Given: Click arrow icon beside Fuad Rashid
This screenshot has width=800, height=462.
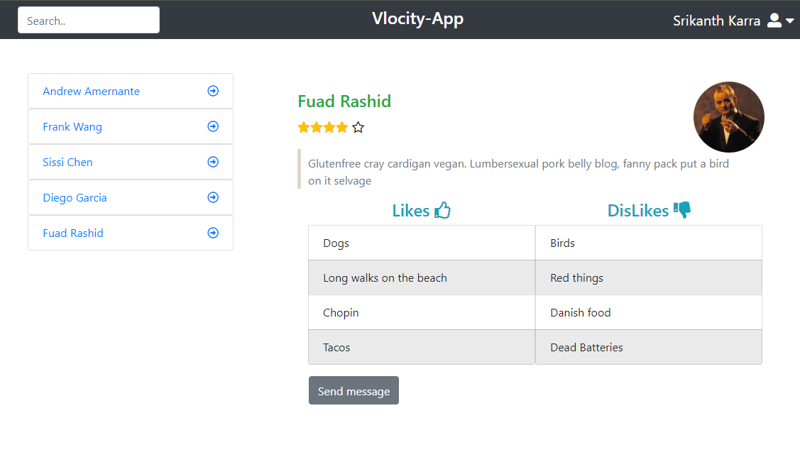Looking at the screenshot, I should tap(213, 233).
